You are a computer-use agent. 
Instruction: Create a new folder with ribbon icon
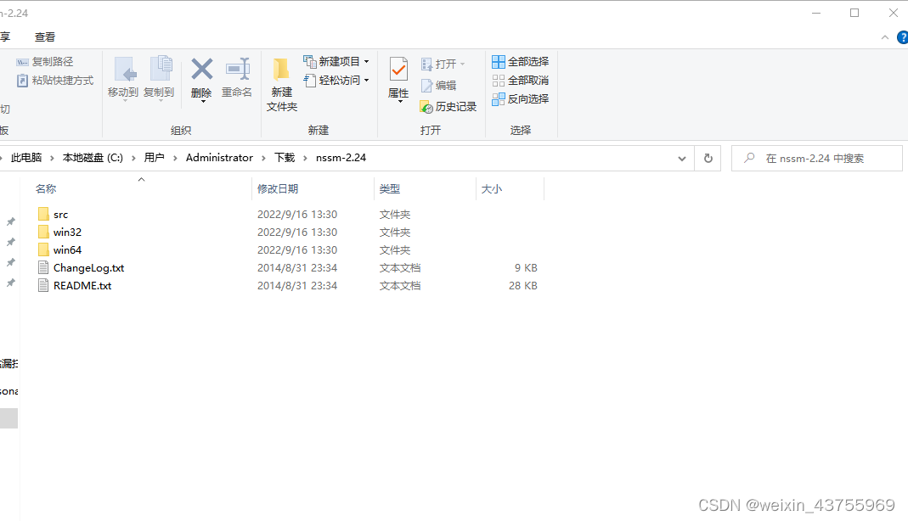(x=281, y=70)
